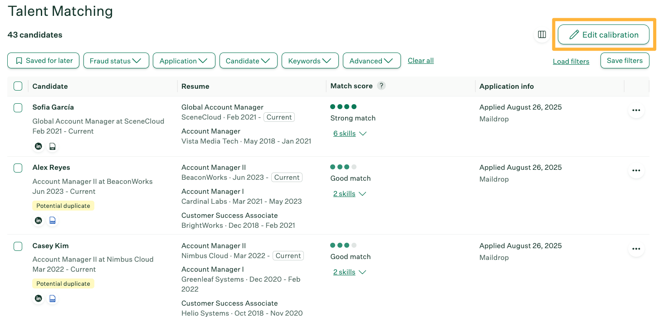Open Casey Kim's candidate profile name
This screenshot has height=317, width=659.
[50, 246]
